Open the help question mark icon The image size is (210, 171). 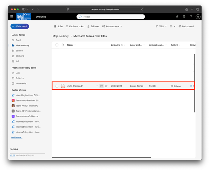point(191,16)
